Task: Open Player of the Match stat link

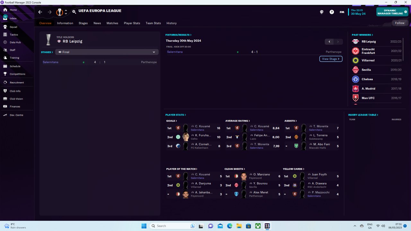Action: [182, 169]
